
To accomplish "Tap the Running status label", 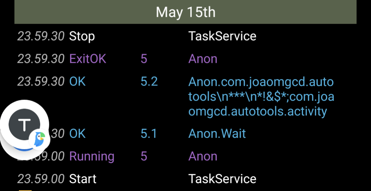I will point(92,156).
